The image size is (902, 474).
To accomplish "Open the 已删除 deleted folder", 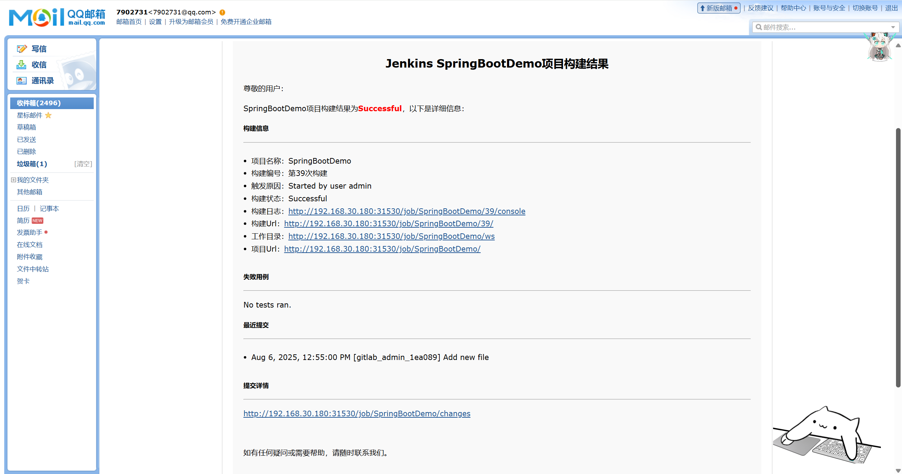I will [26, 151].
